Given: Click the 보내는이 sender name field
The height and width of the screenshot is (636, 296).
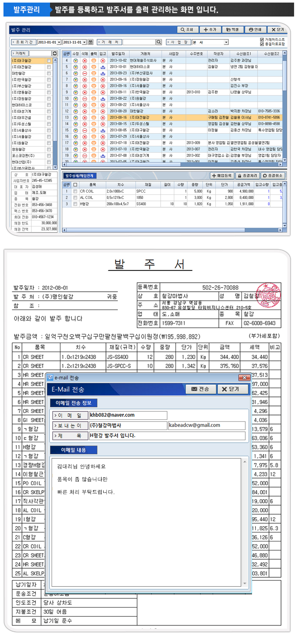Looking at the screenshot, I should (128, 425).
